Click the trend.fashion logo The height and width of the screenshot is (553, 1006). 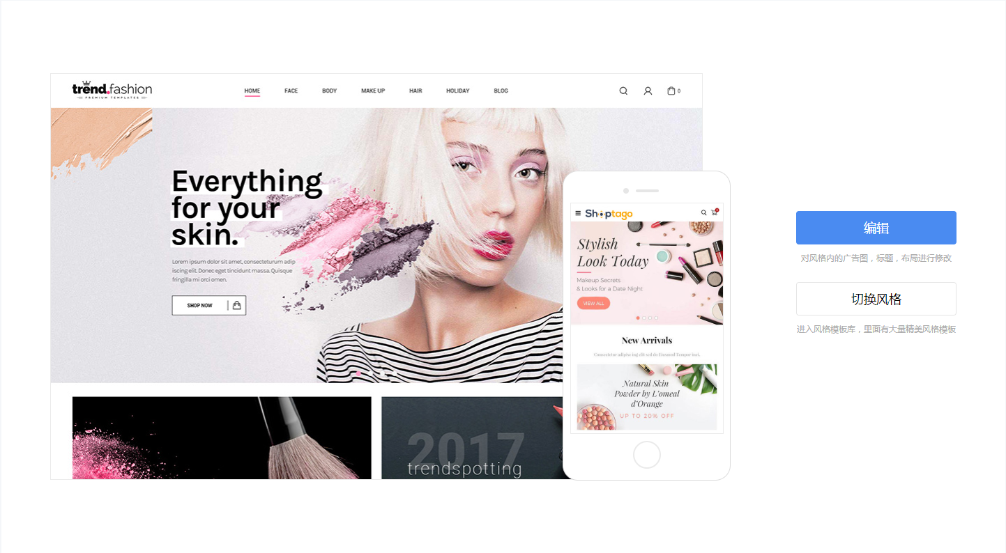(112, 90)
